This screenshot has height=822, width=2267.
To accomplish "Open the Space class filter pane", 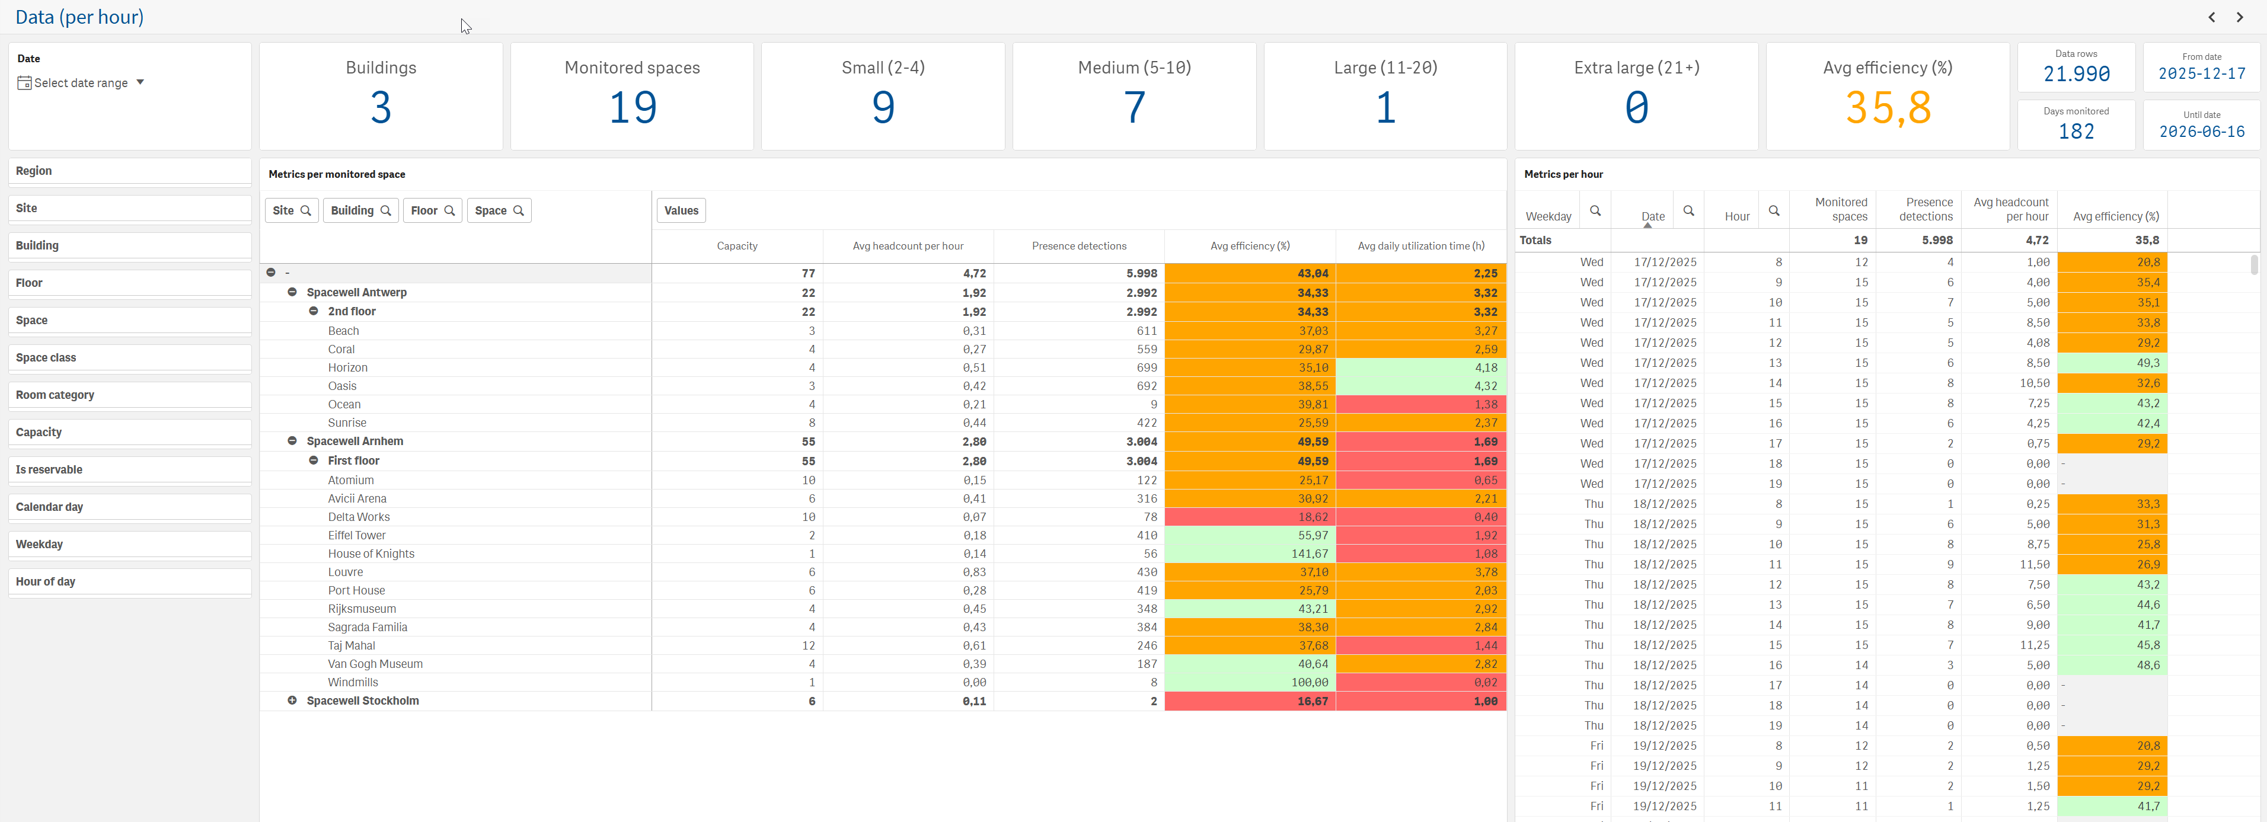I will [130, 358].
